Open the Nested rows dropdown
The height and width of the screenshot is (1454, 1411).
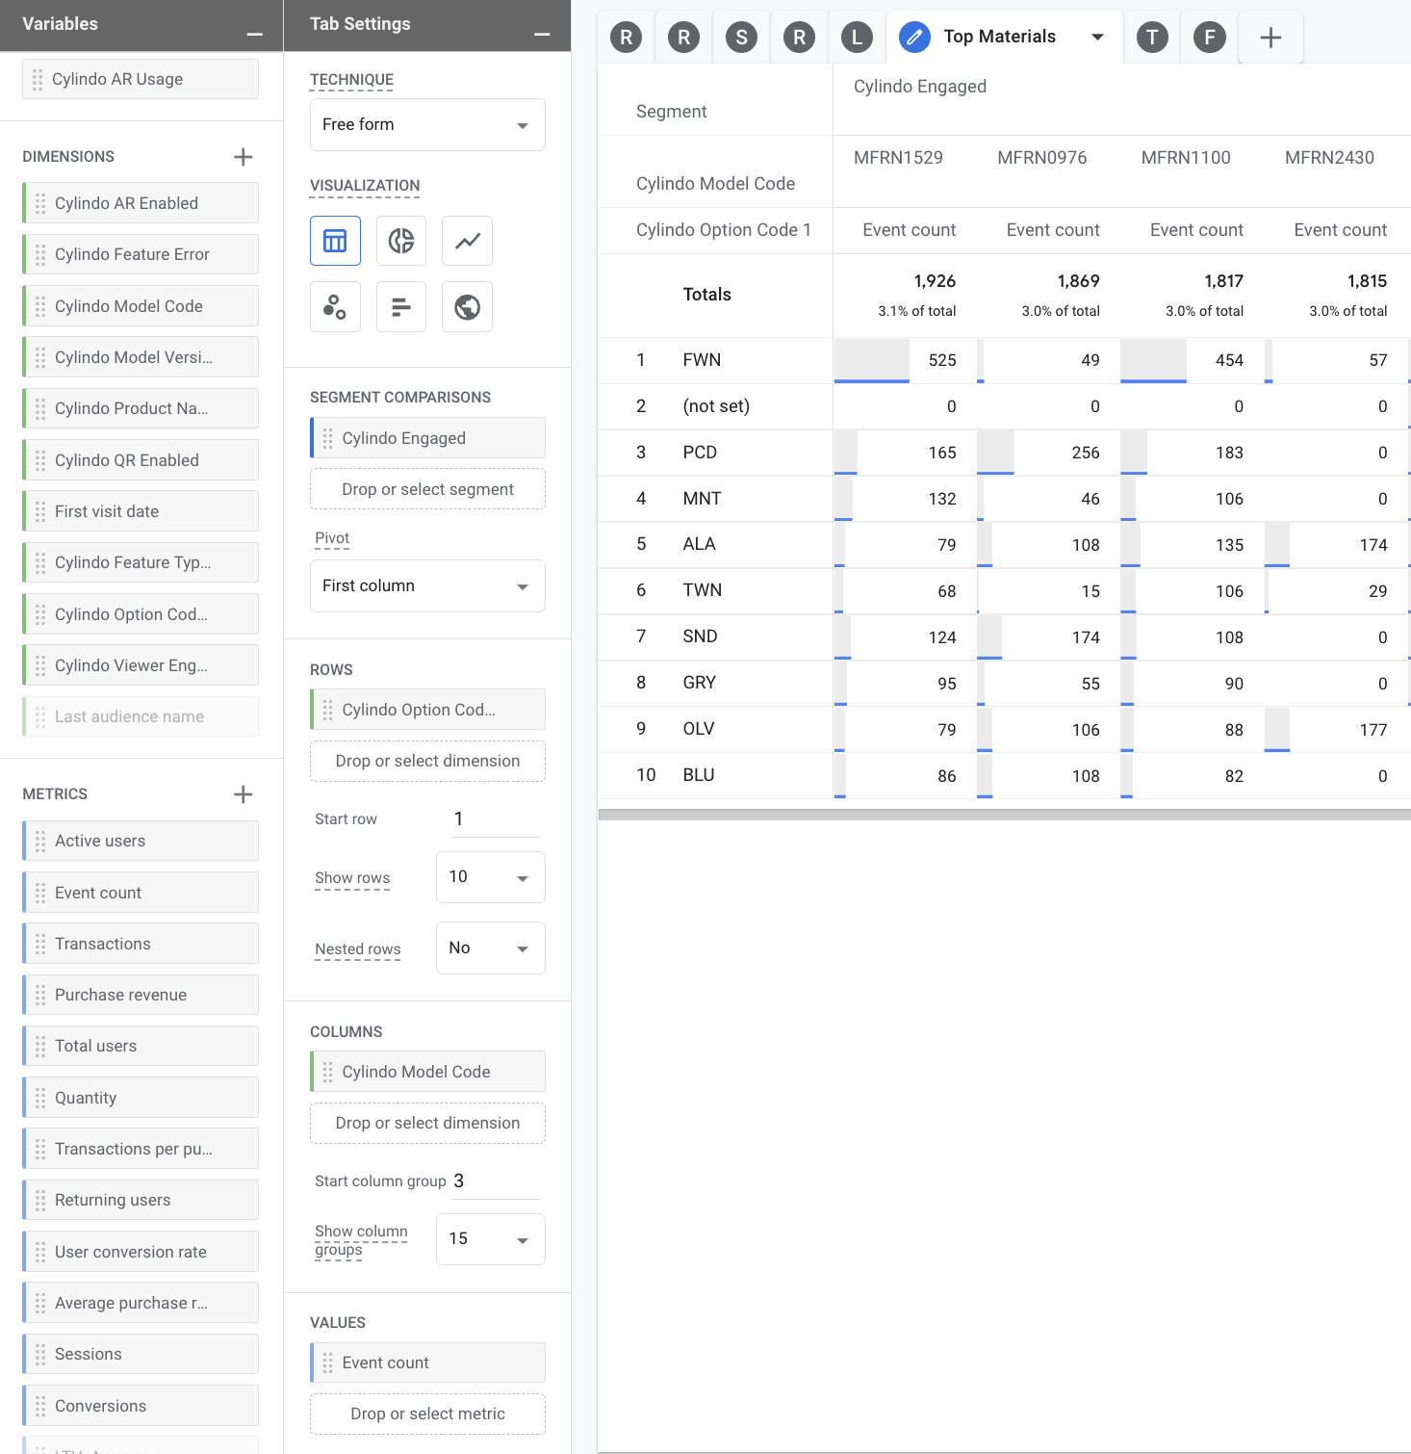[x=490, y=948]
